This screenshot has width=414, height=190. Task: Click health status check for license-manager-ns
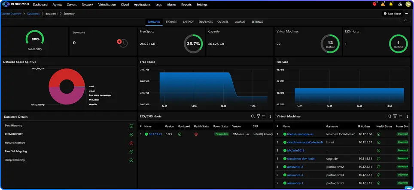[x=378, y=134]
